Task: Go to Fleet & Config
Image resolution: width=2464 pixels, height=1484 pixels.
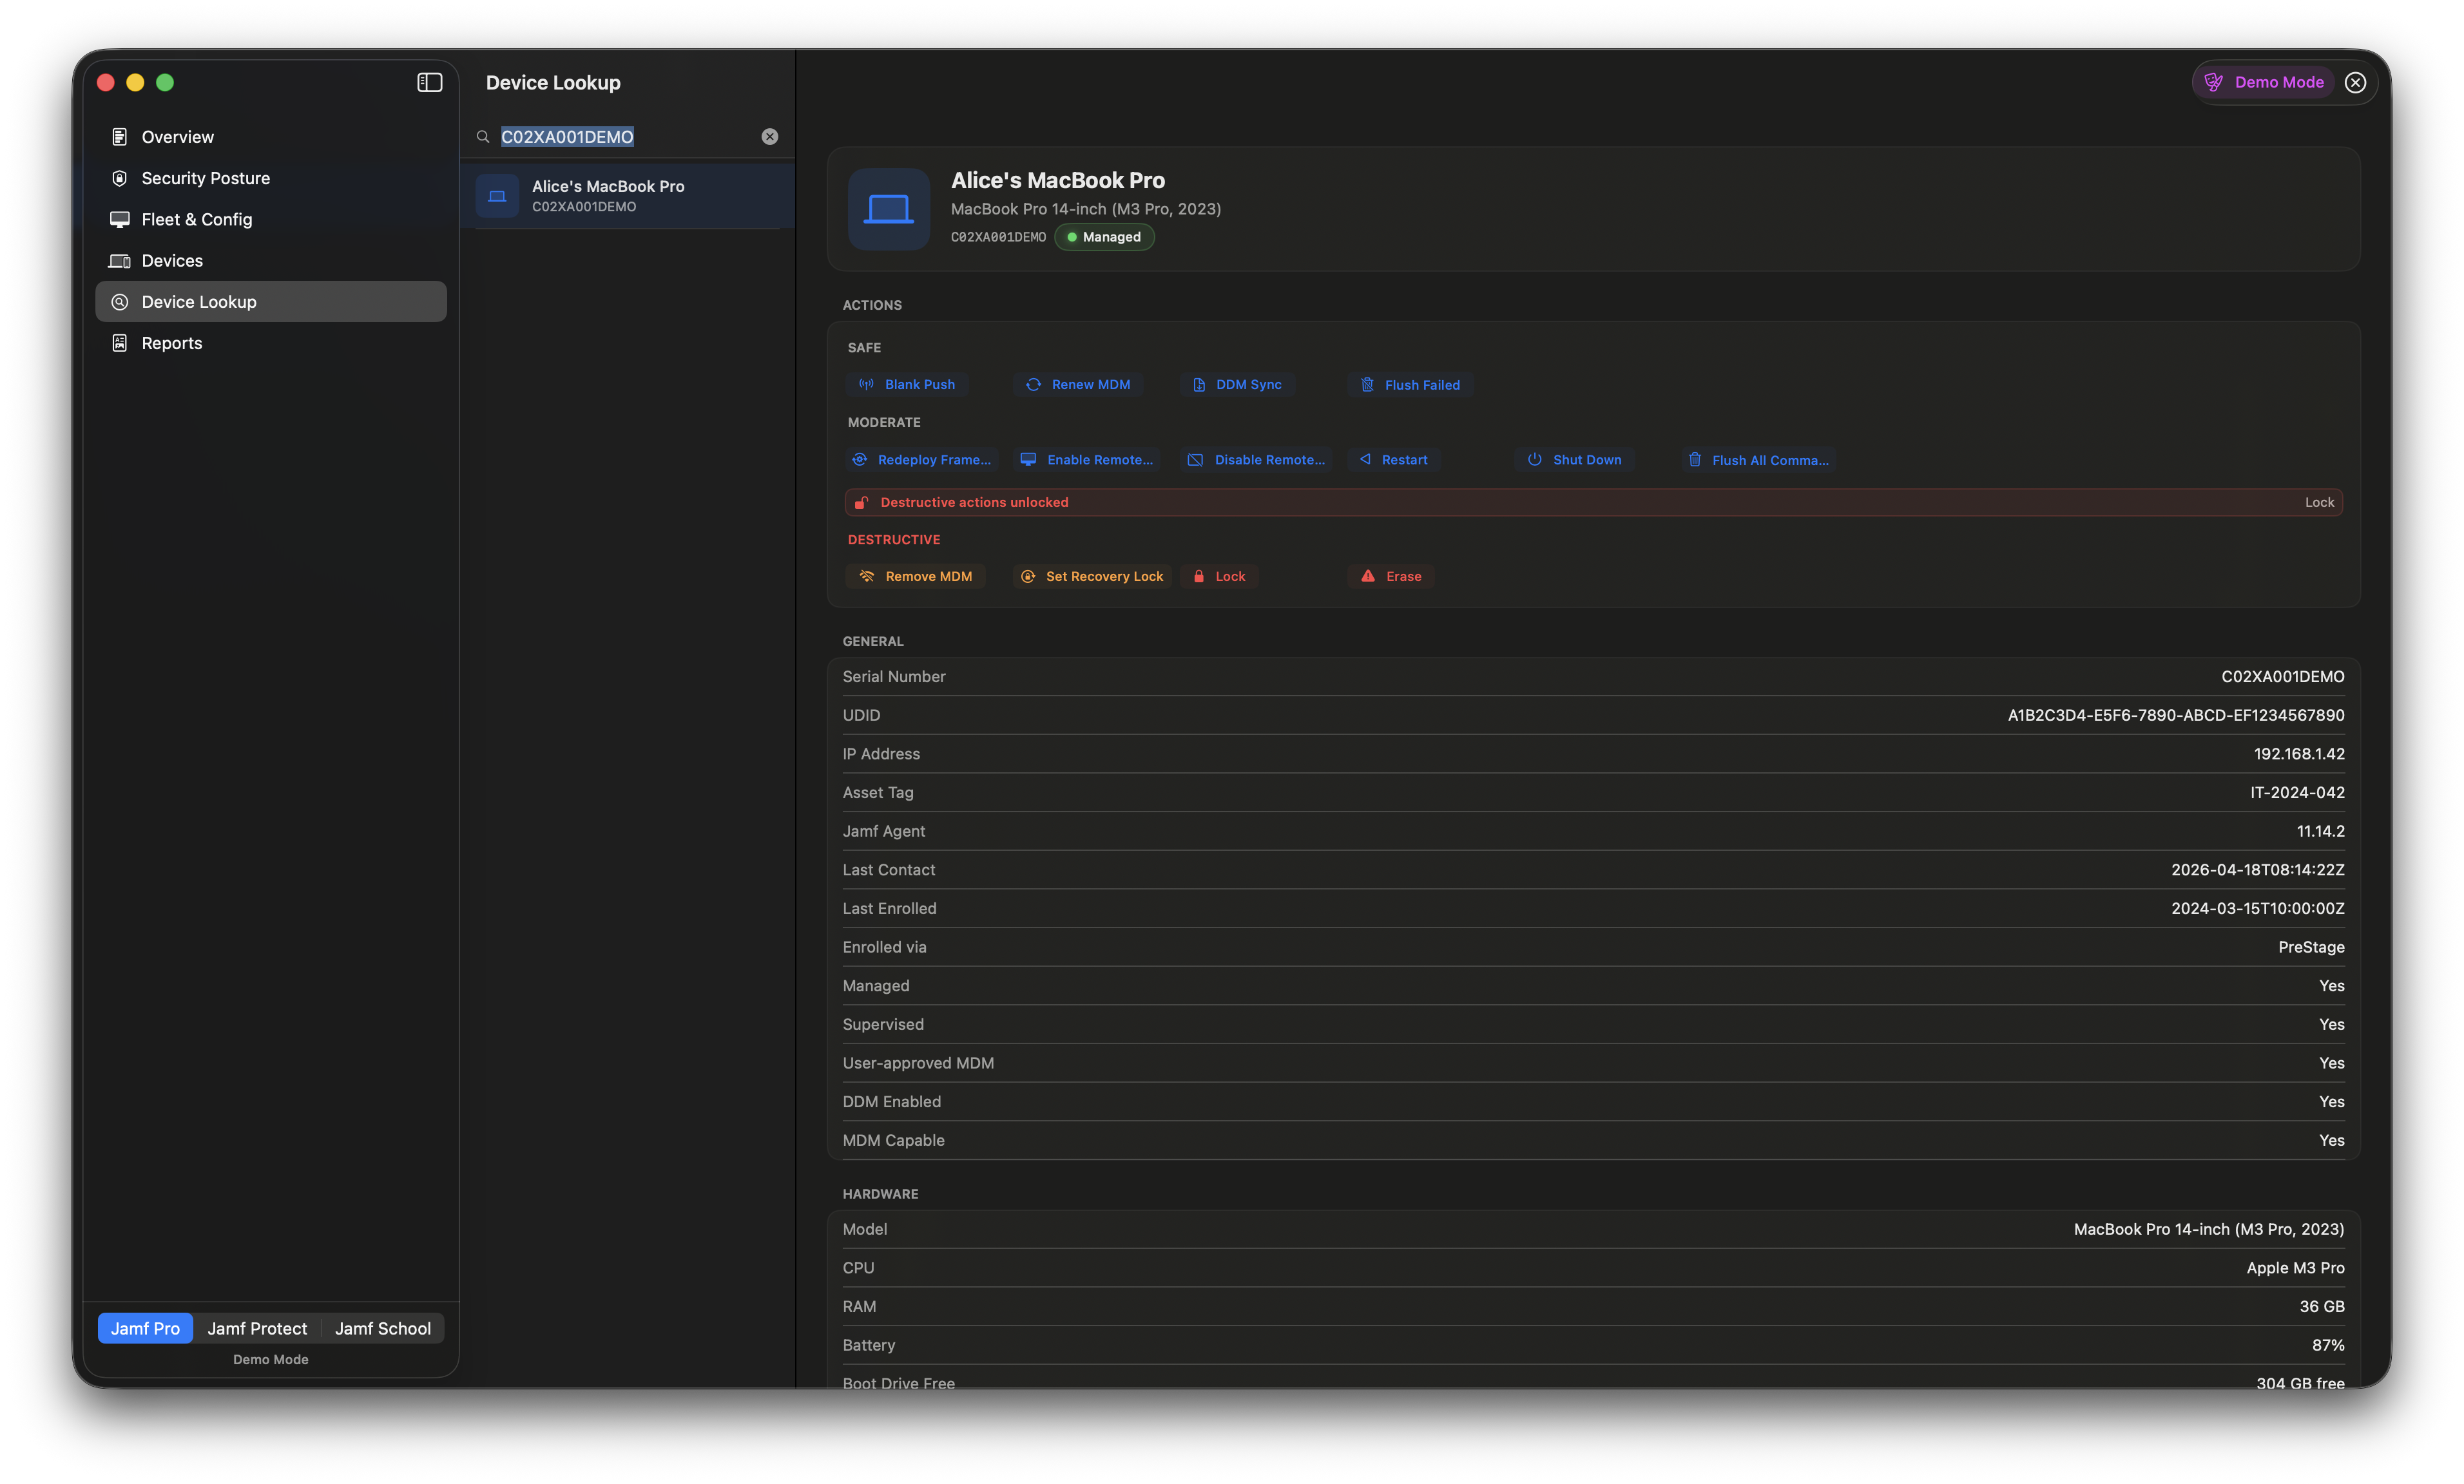Action: coord(270,219)
